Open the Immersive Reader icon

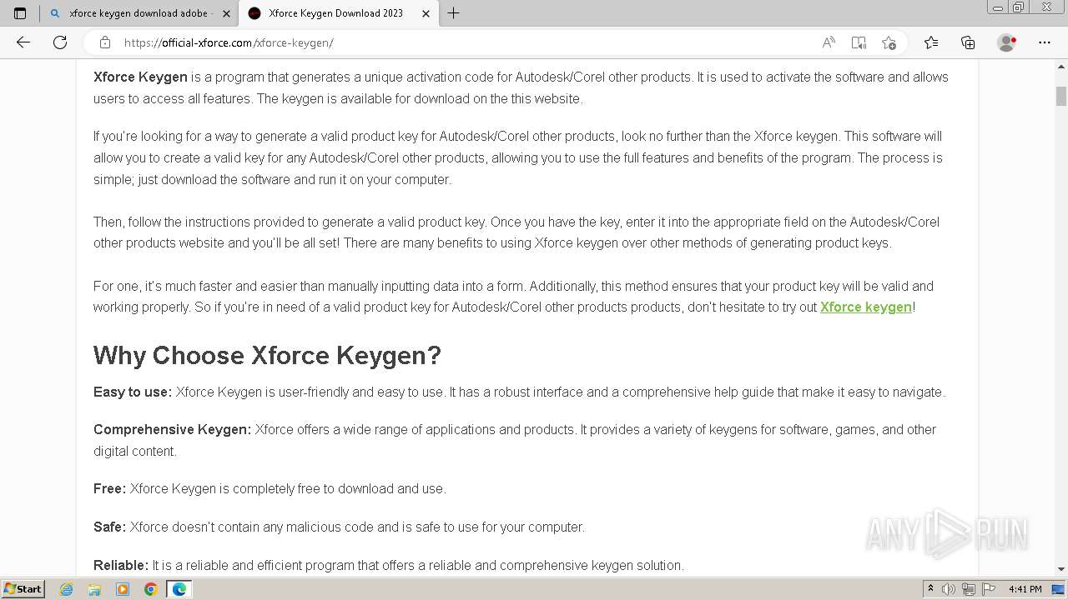coord(859,42)
